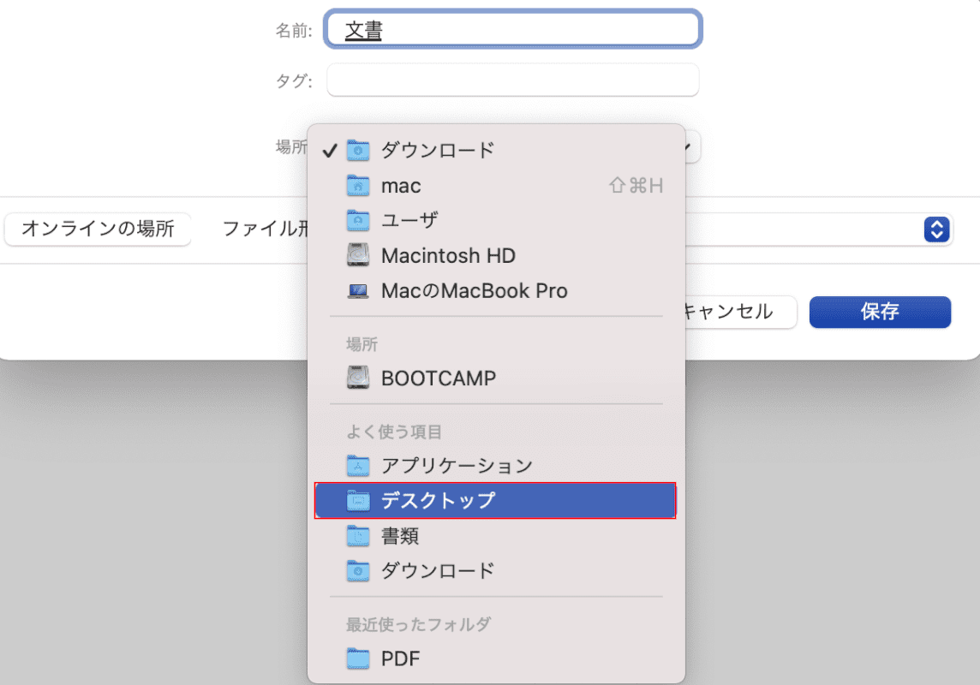Click the アプリケーション folder icon
Viewport: 980px width, 685px height.
click(x=358, y=465)
